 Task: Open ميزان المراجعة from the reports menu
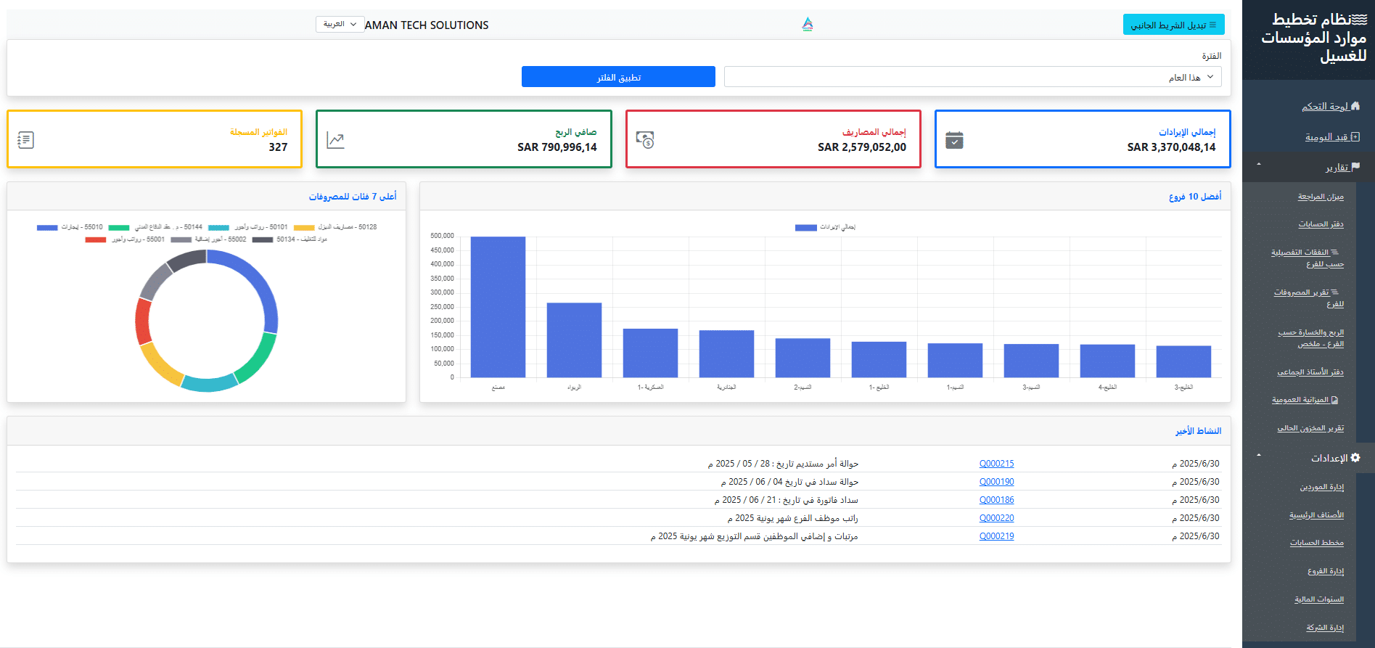pyautogui.click(x=1321, y=197)
